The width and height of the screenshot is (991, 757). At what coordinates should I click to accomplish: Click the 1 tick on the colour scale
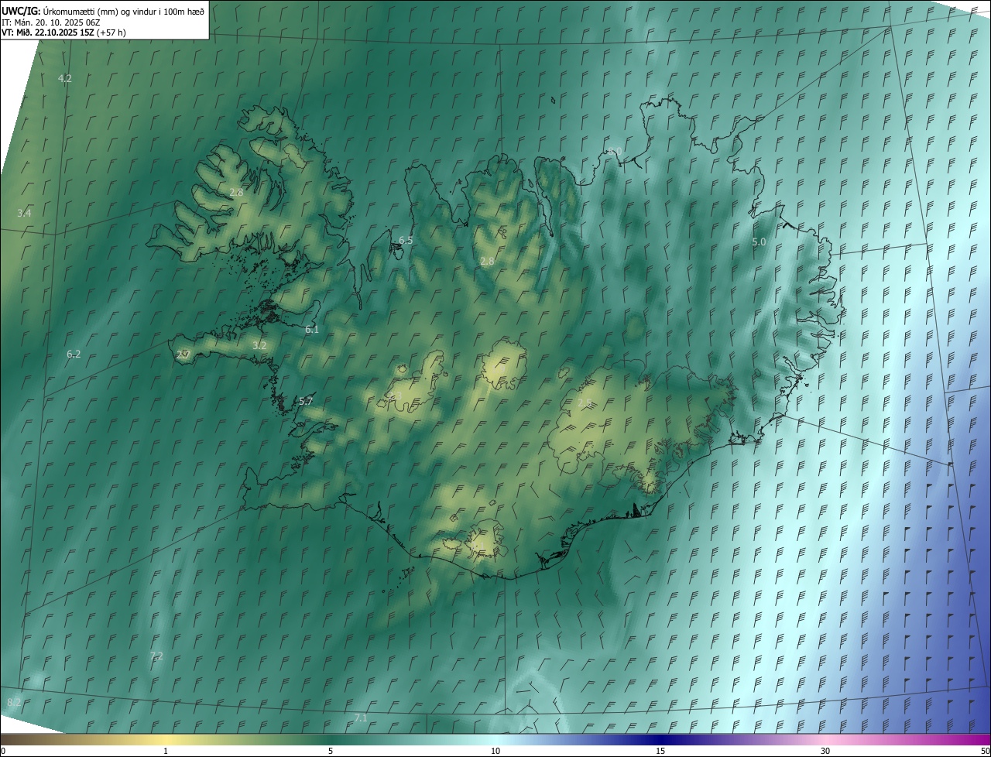click(166, 751)
